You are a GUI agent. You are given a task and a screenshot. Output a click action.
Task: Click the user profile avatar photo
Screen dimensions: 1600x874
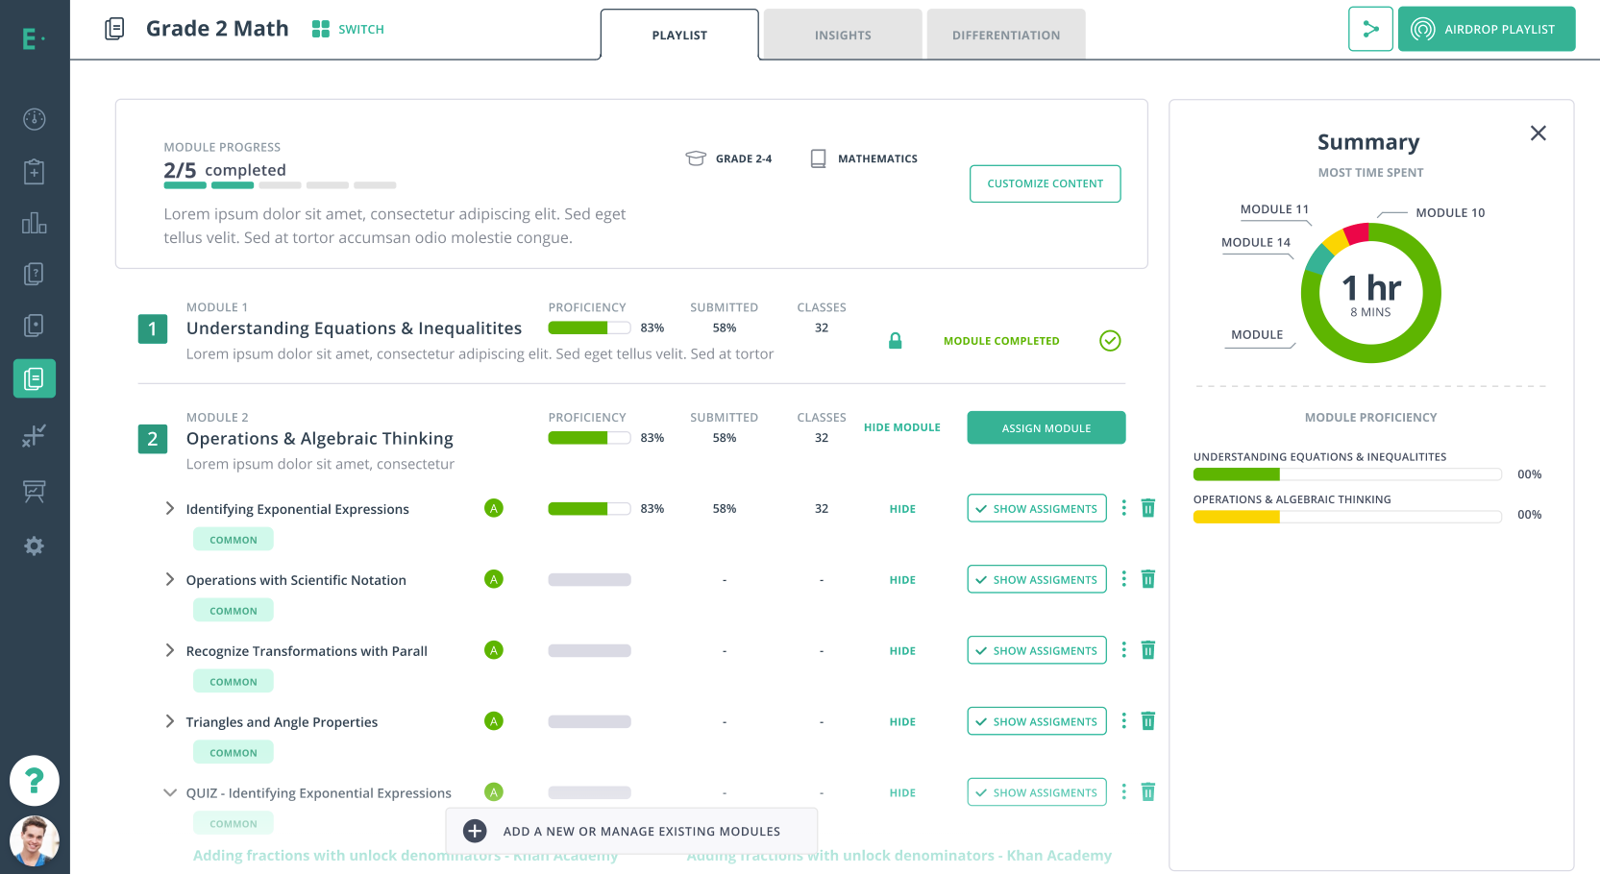pos(35,840)
